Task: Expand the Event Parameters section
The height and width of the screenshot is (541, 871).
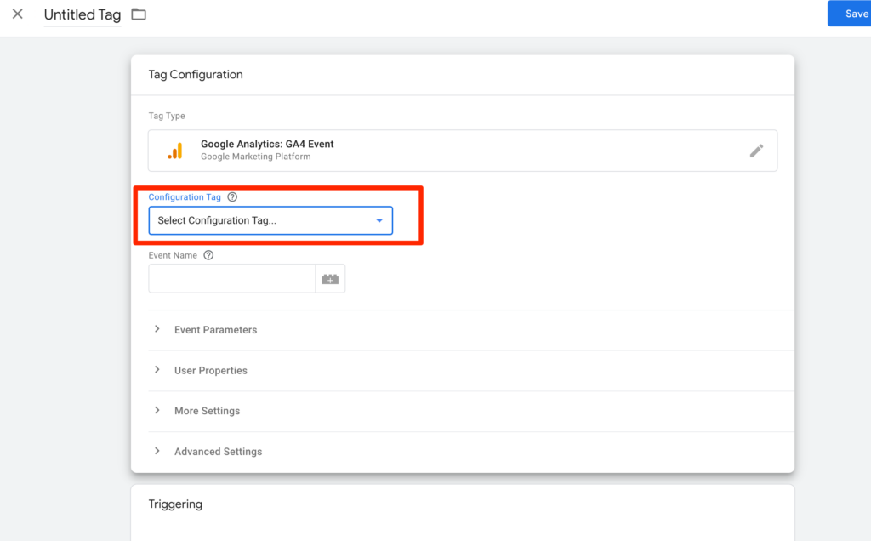Action: coord(215,330)
